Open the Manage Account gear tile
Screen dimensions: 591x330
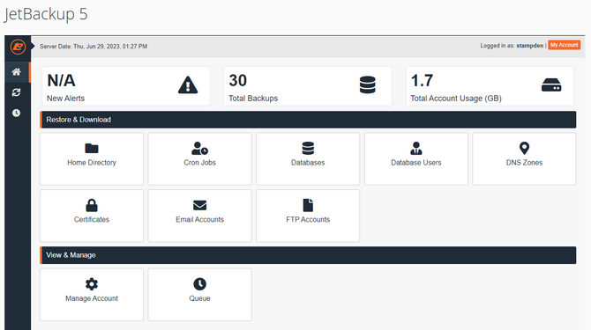pos(92,295)
